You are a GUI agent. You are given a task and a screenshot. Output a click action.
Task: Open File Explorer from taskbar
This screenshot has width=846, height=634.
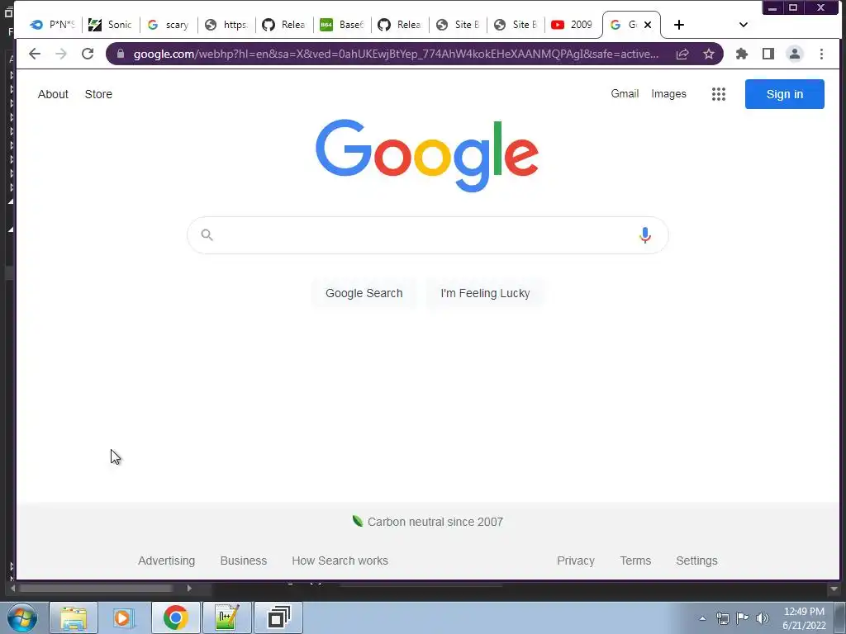(74, 617)
